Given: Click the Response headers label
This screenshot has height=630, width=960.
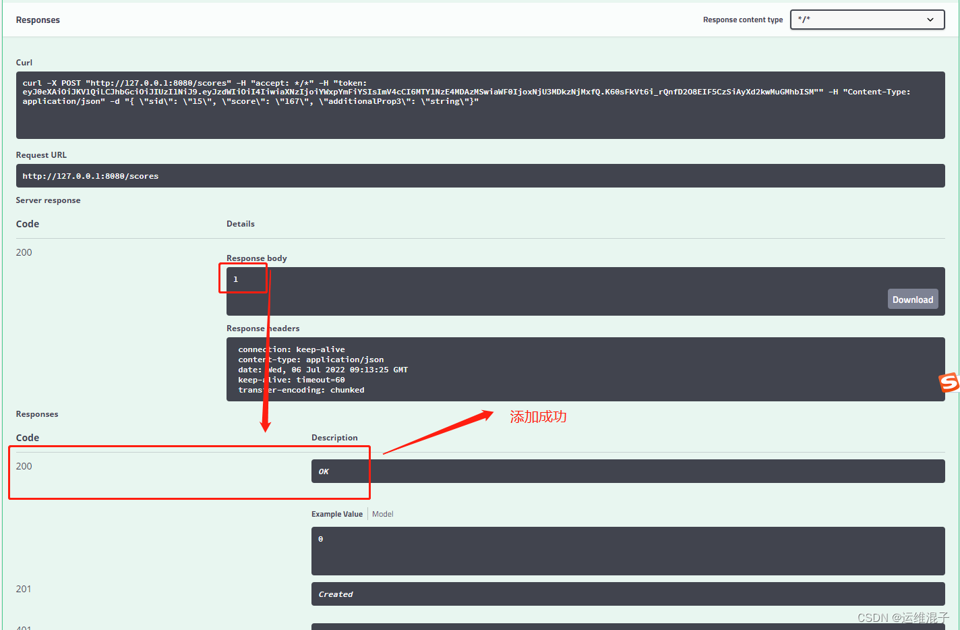Looking at the screenshot, I should [263, 328].
